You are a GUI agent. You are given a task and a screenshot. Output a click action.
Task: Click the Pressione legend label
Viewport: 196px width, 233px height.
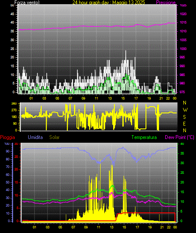166,3
